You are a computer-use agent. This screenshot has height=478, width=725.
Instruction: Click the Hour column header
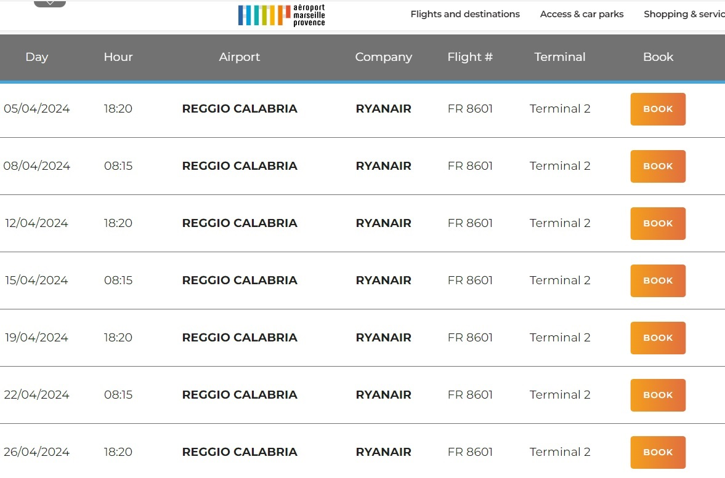[118, 57]
